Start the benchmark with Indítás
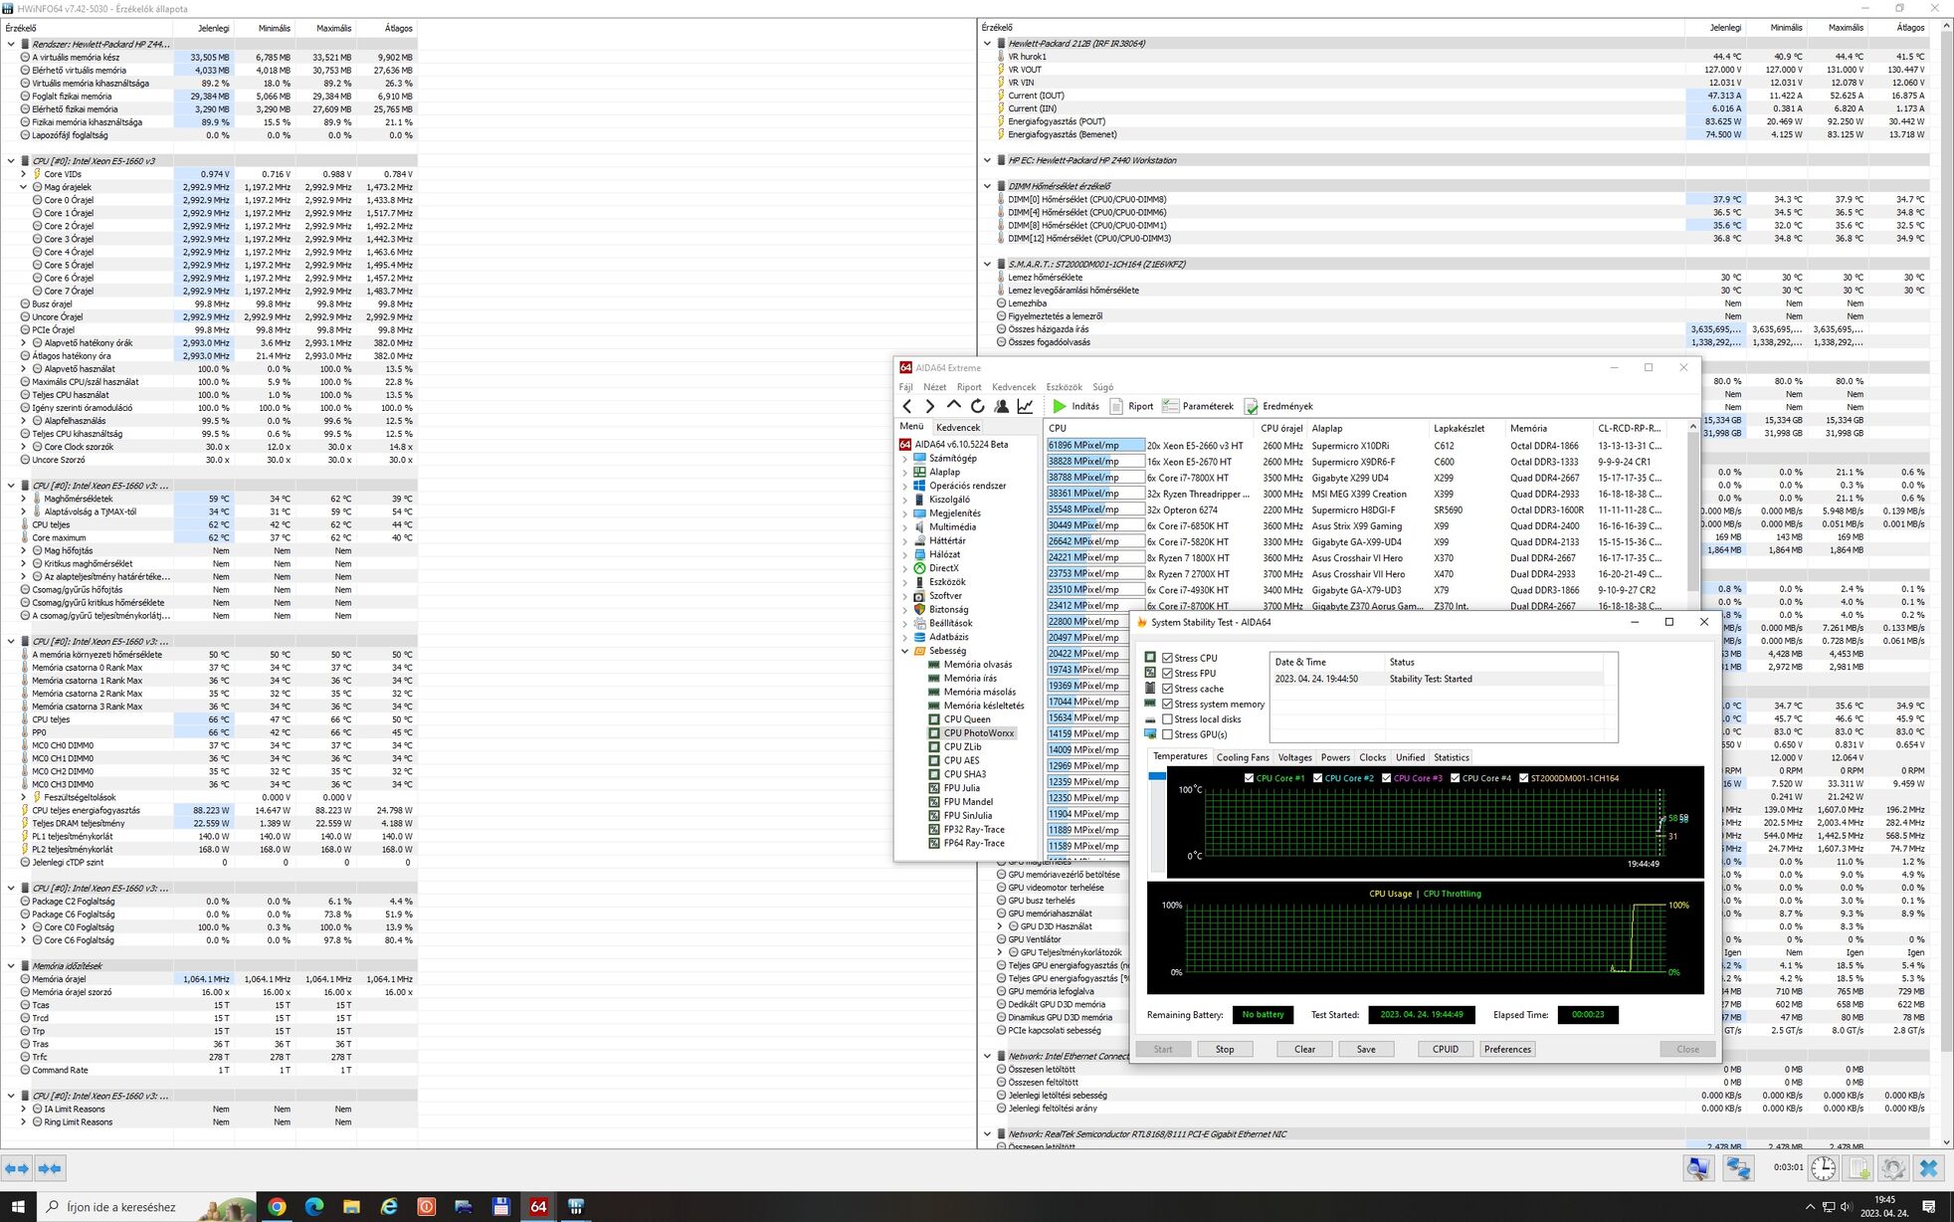 [x=1075, y=406]
